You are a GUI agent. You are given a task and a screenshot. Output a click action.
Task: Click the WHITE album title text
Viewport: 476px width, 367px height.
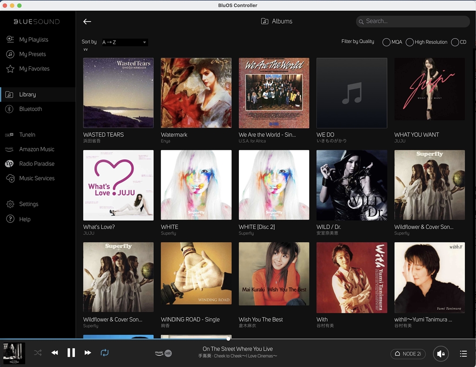tap(169, 227)
